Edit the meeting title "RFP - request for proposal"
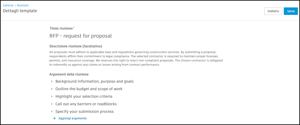 (x=80, y=36)
